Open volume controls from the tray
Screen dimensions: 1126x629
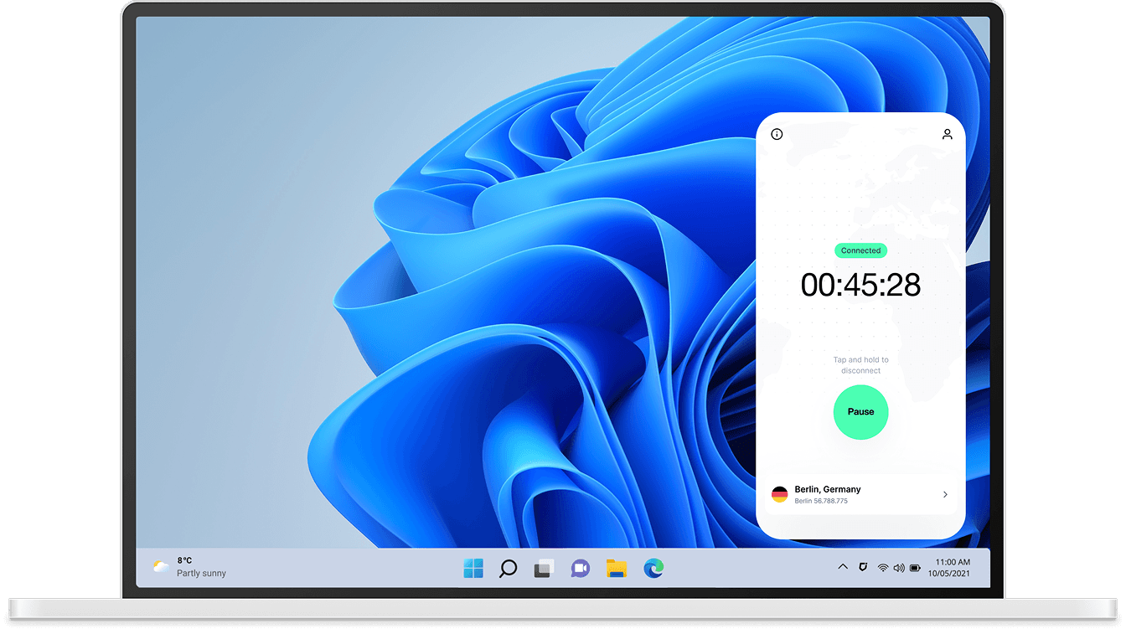click(898, 567)
